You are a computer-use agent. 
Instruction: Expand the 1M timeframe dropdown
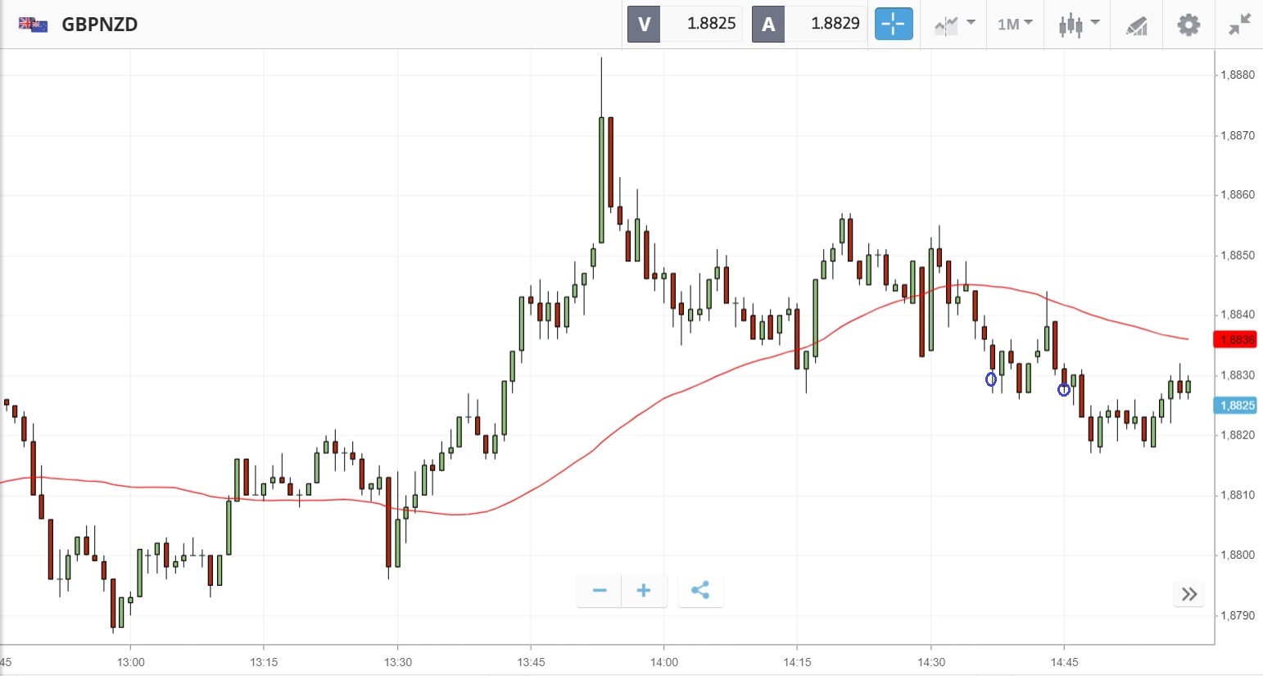tap(1015, 24)
